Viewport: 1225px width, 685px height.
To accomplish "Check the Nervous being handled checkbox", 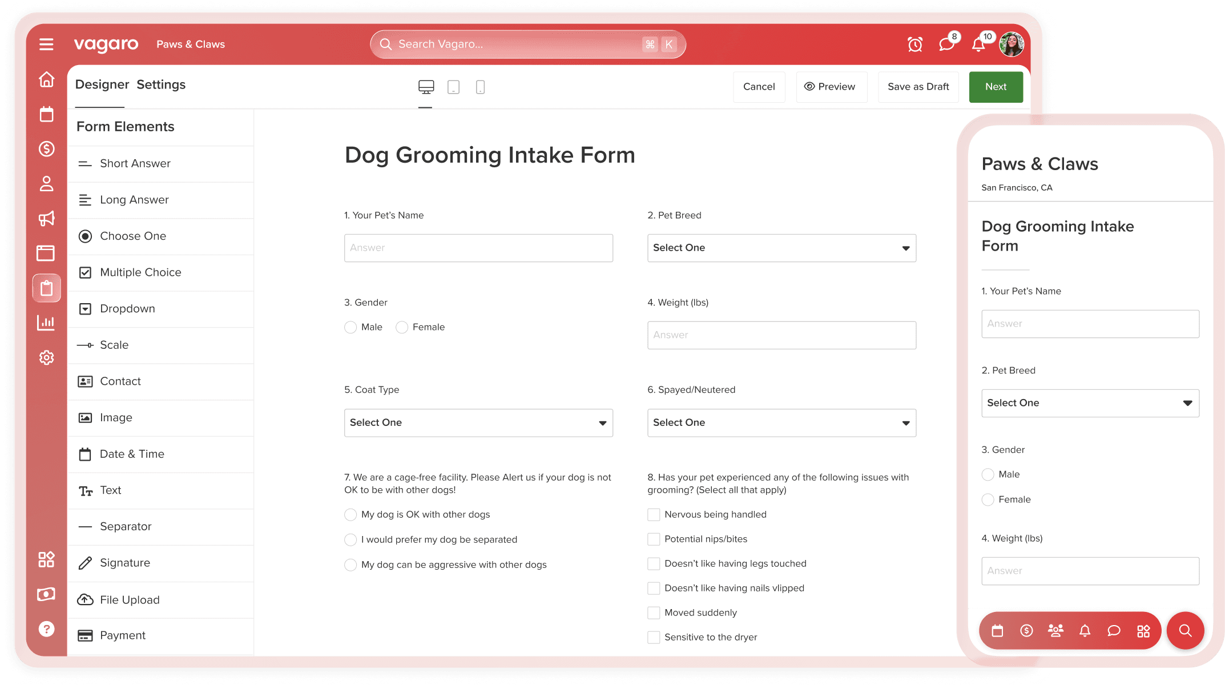I will (654, 515).
